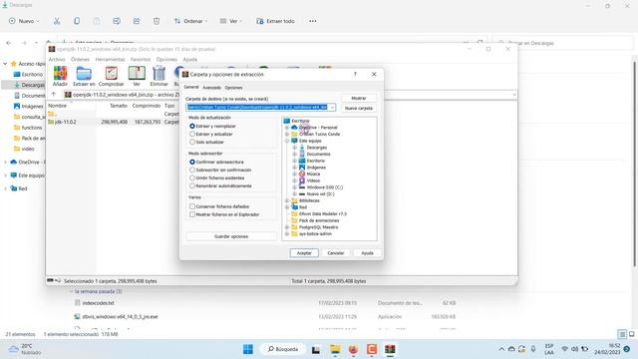Image resolution: width=638 pixels, height=359 pixels.
Task: Open the destination path dropdown arrow
Action: (332, 108)
